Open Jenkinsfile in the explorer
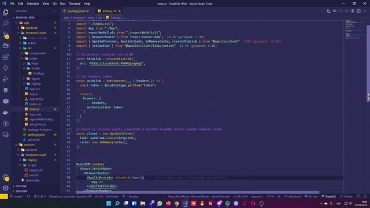This screenshot has height=208, width=370. (32, 180)
